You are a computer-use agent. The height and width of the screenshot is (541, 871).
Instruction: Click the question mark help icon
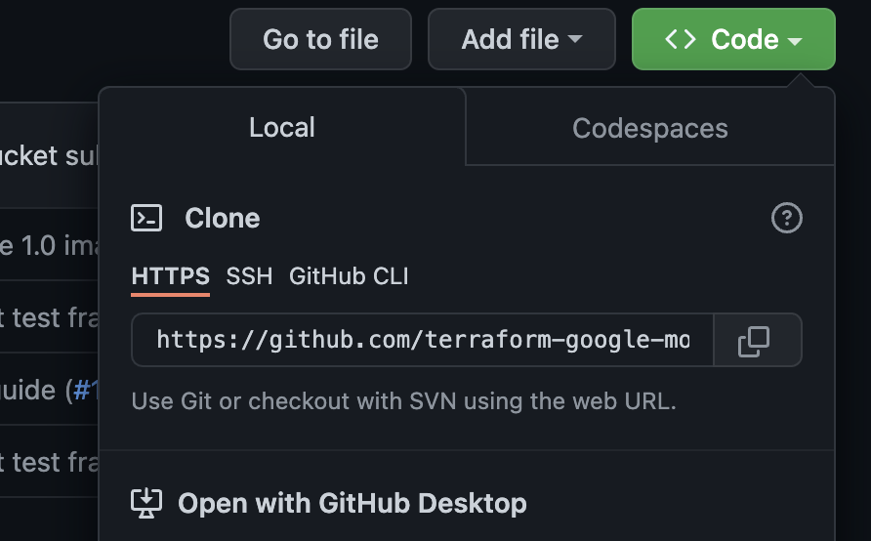786,218
